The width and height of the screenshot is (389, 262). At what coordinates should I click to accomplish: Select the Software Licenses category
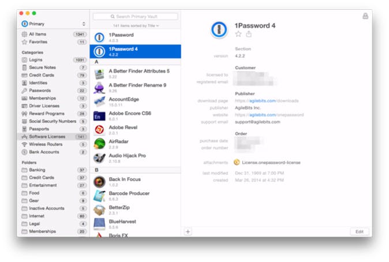tap(53, 136)
